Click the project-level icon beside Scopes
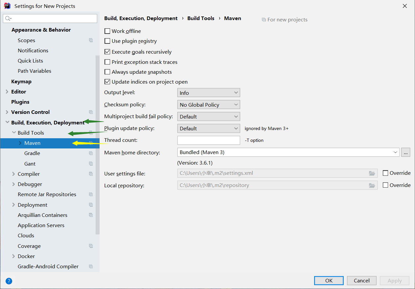Viewport: 415px width, 289px height. click(91, 40)
